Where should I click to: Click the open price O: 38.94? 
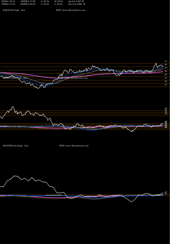click(x=45, y=1)
